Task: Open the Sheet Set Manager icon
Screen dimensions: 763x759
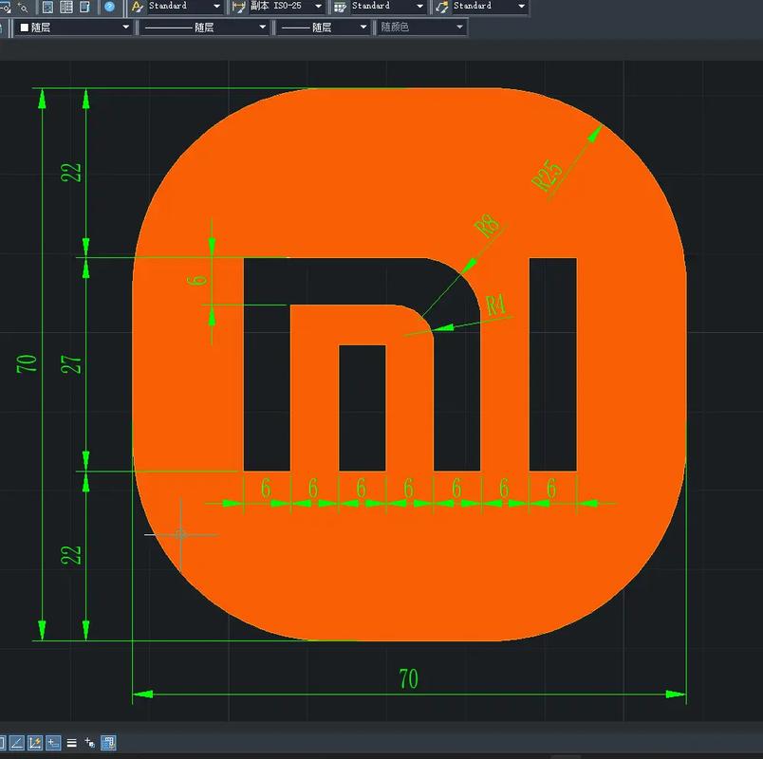Action: click(85, 7)
